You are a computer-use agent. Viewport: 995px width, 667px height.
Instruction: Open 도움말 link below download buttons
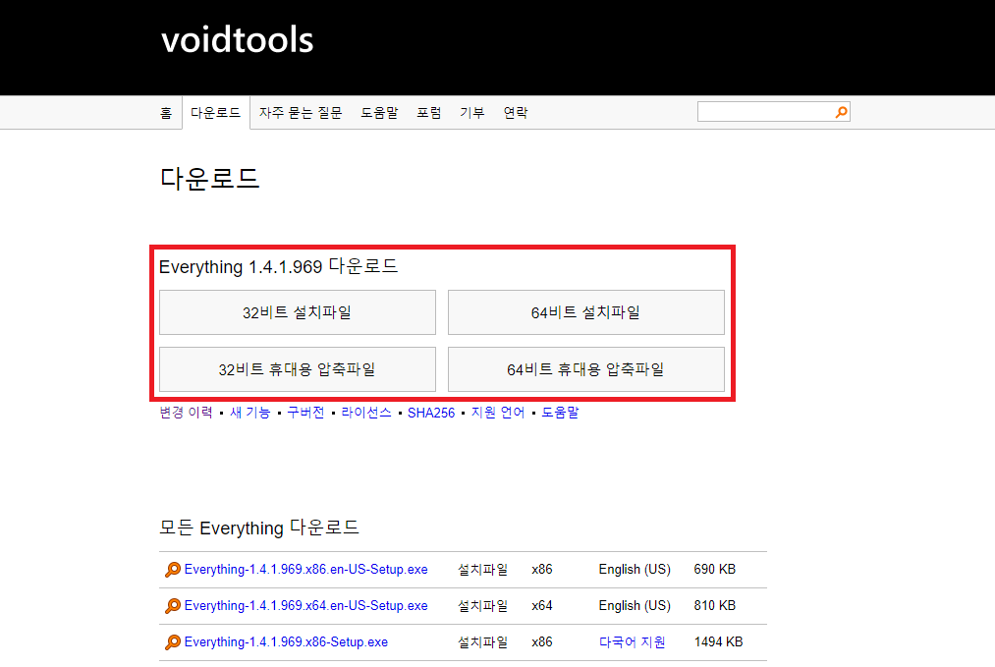560,413
